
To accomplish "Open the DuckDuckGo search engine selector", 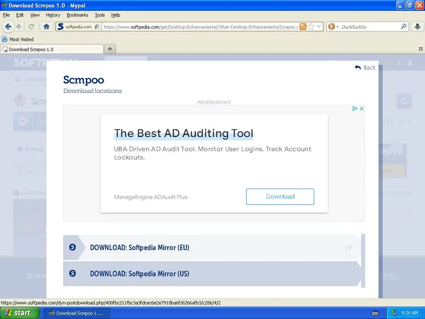I will click(333, 27).
